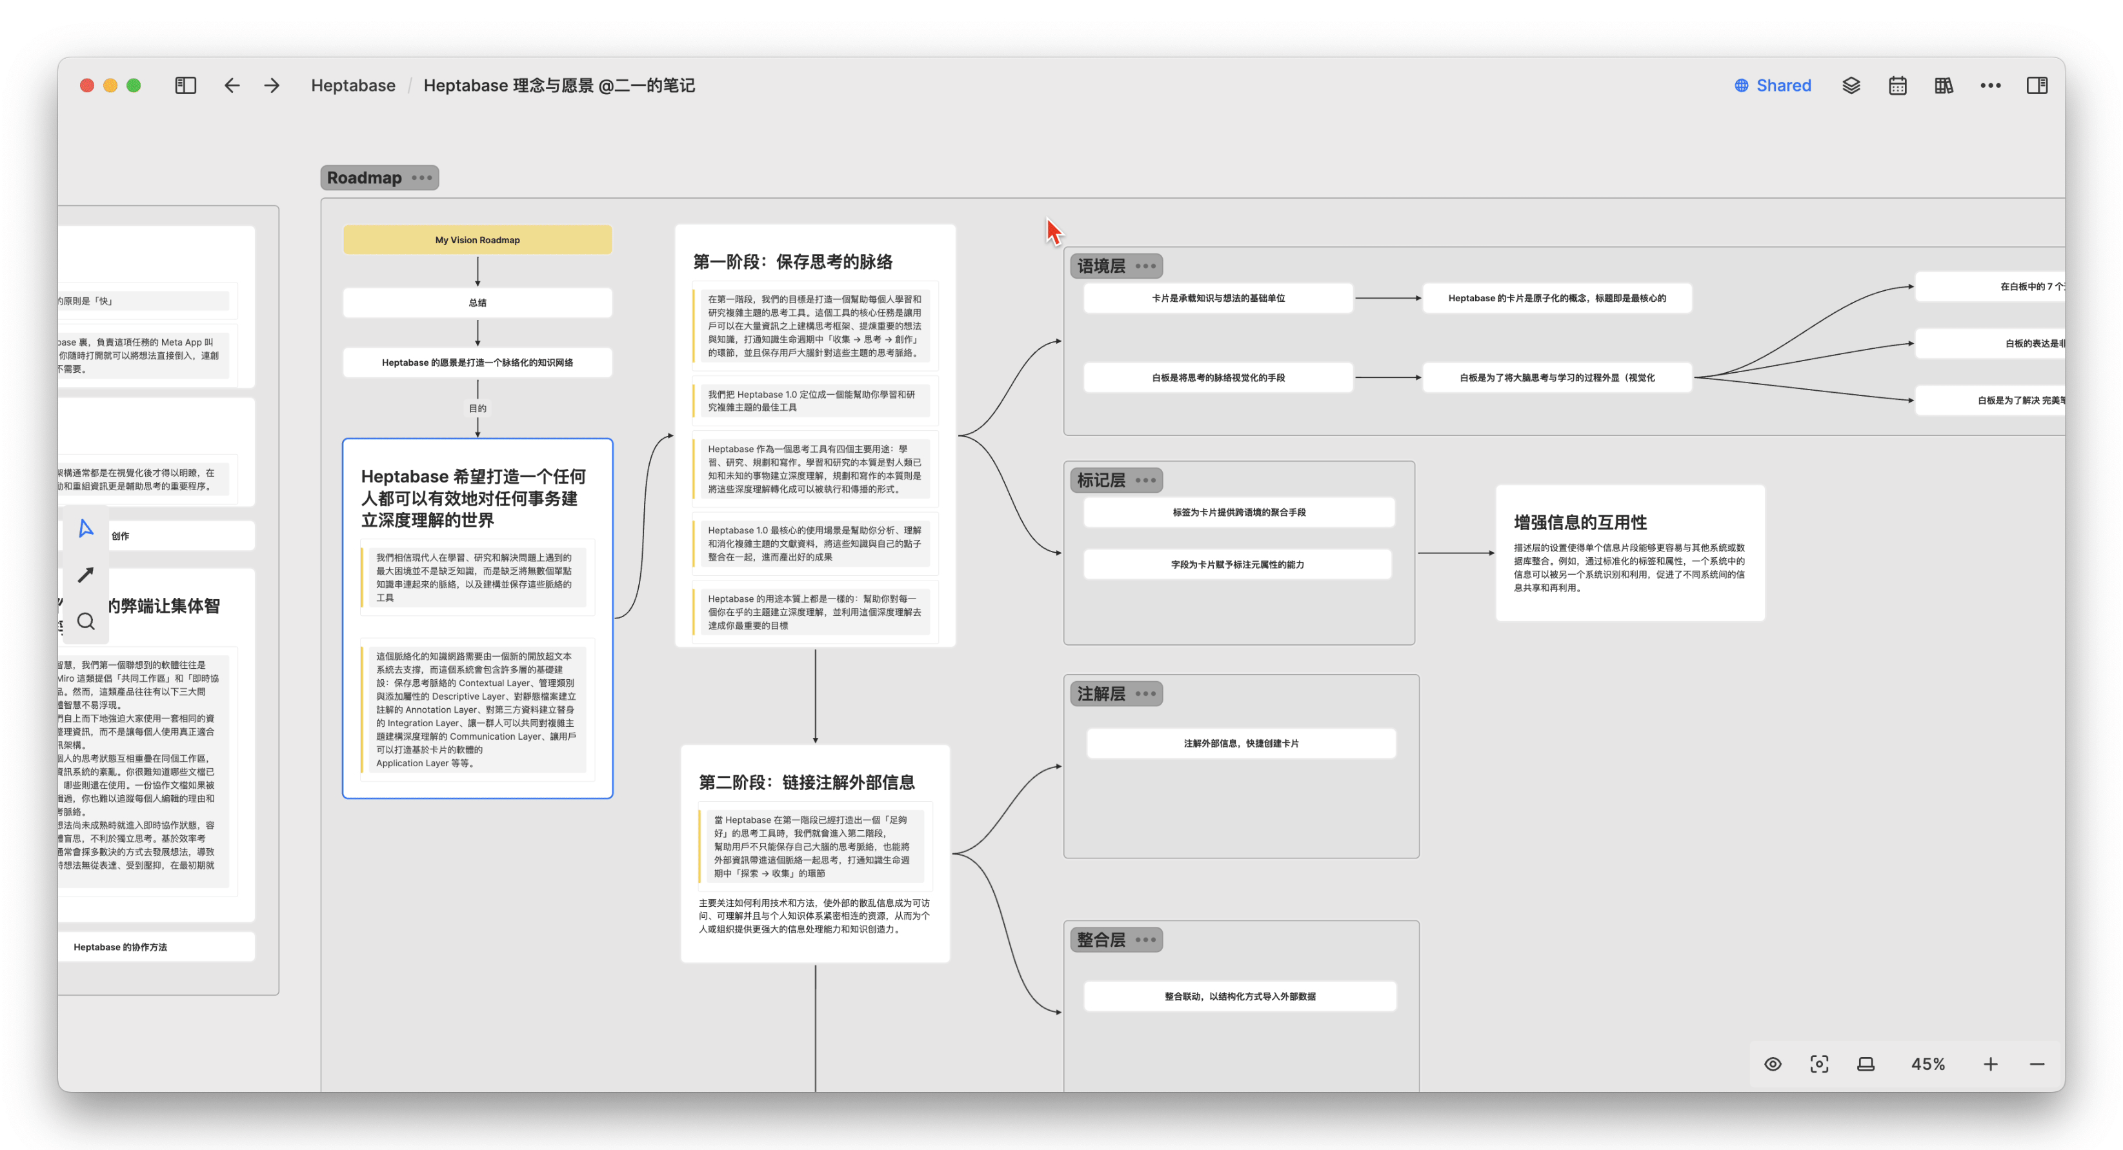Viewport: 2123px width, 1150px height.
Task: Click the focus-to-fit frame icon
Action: click(1819, 1064)
